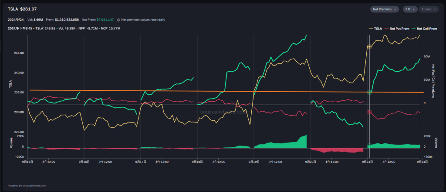The width and height of the screenshot is (446, 192).
Task: Click the 9月16日 date label on x-axis
Action: [x=84, y=162]
